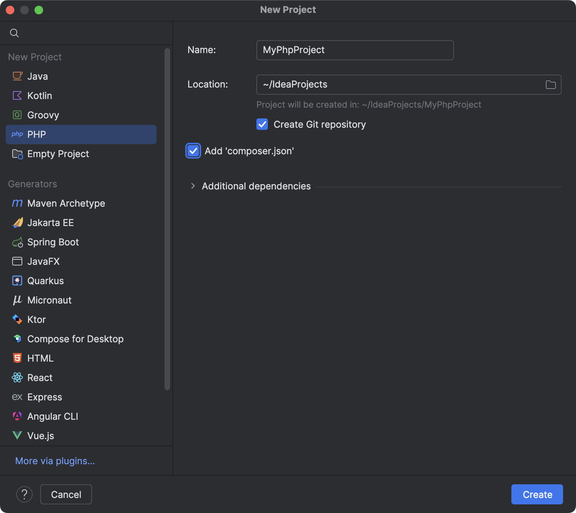Click the Create button
This screenshot has height=513, width=576.
536,494
